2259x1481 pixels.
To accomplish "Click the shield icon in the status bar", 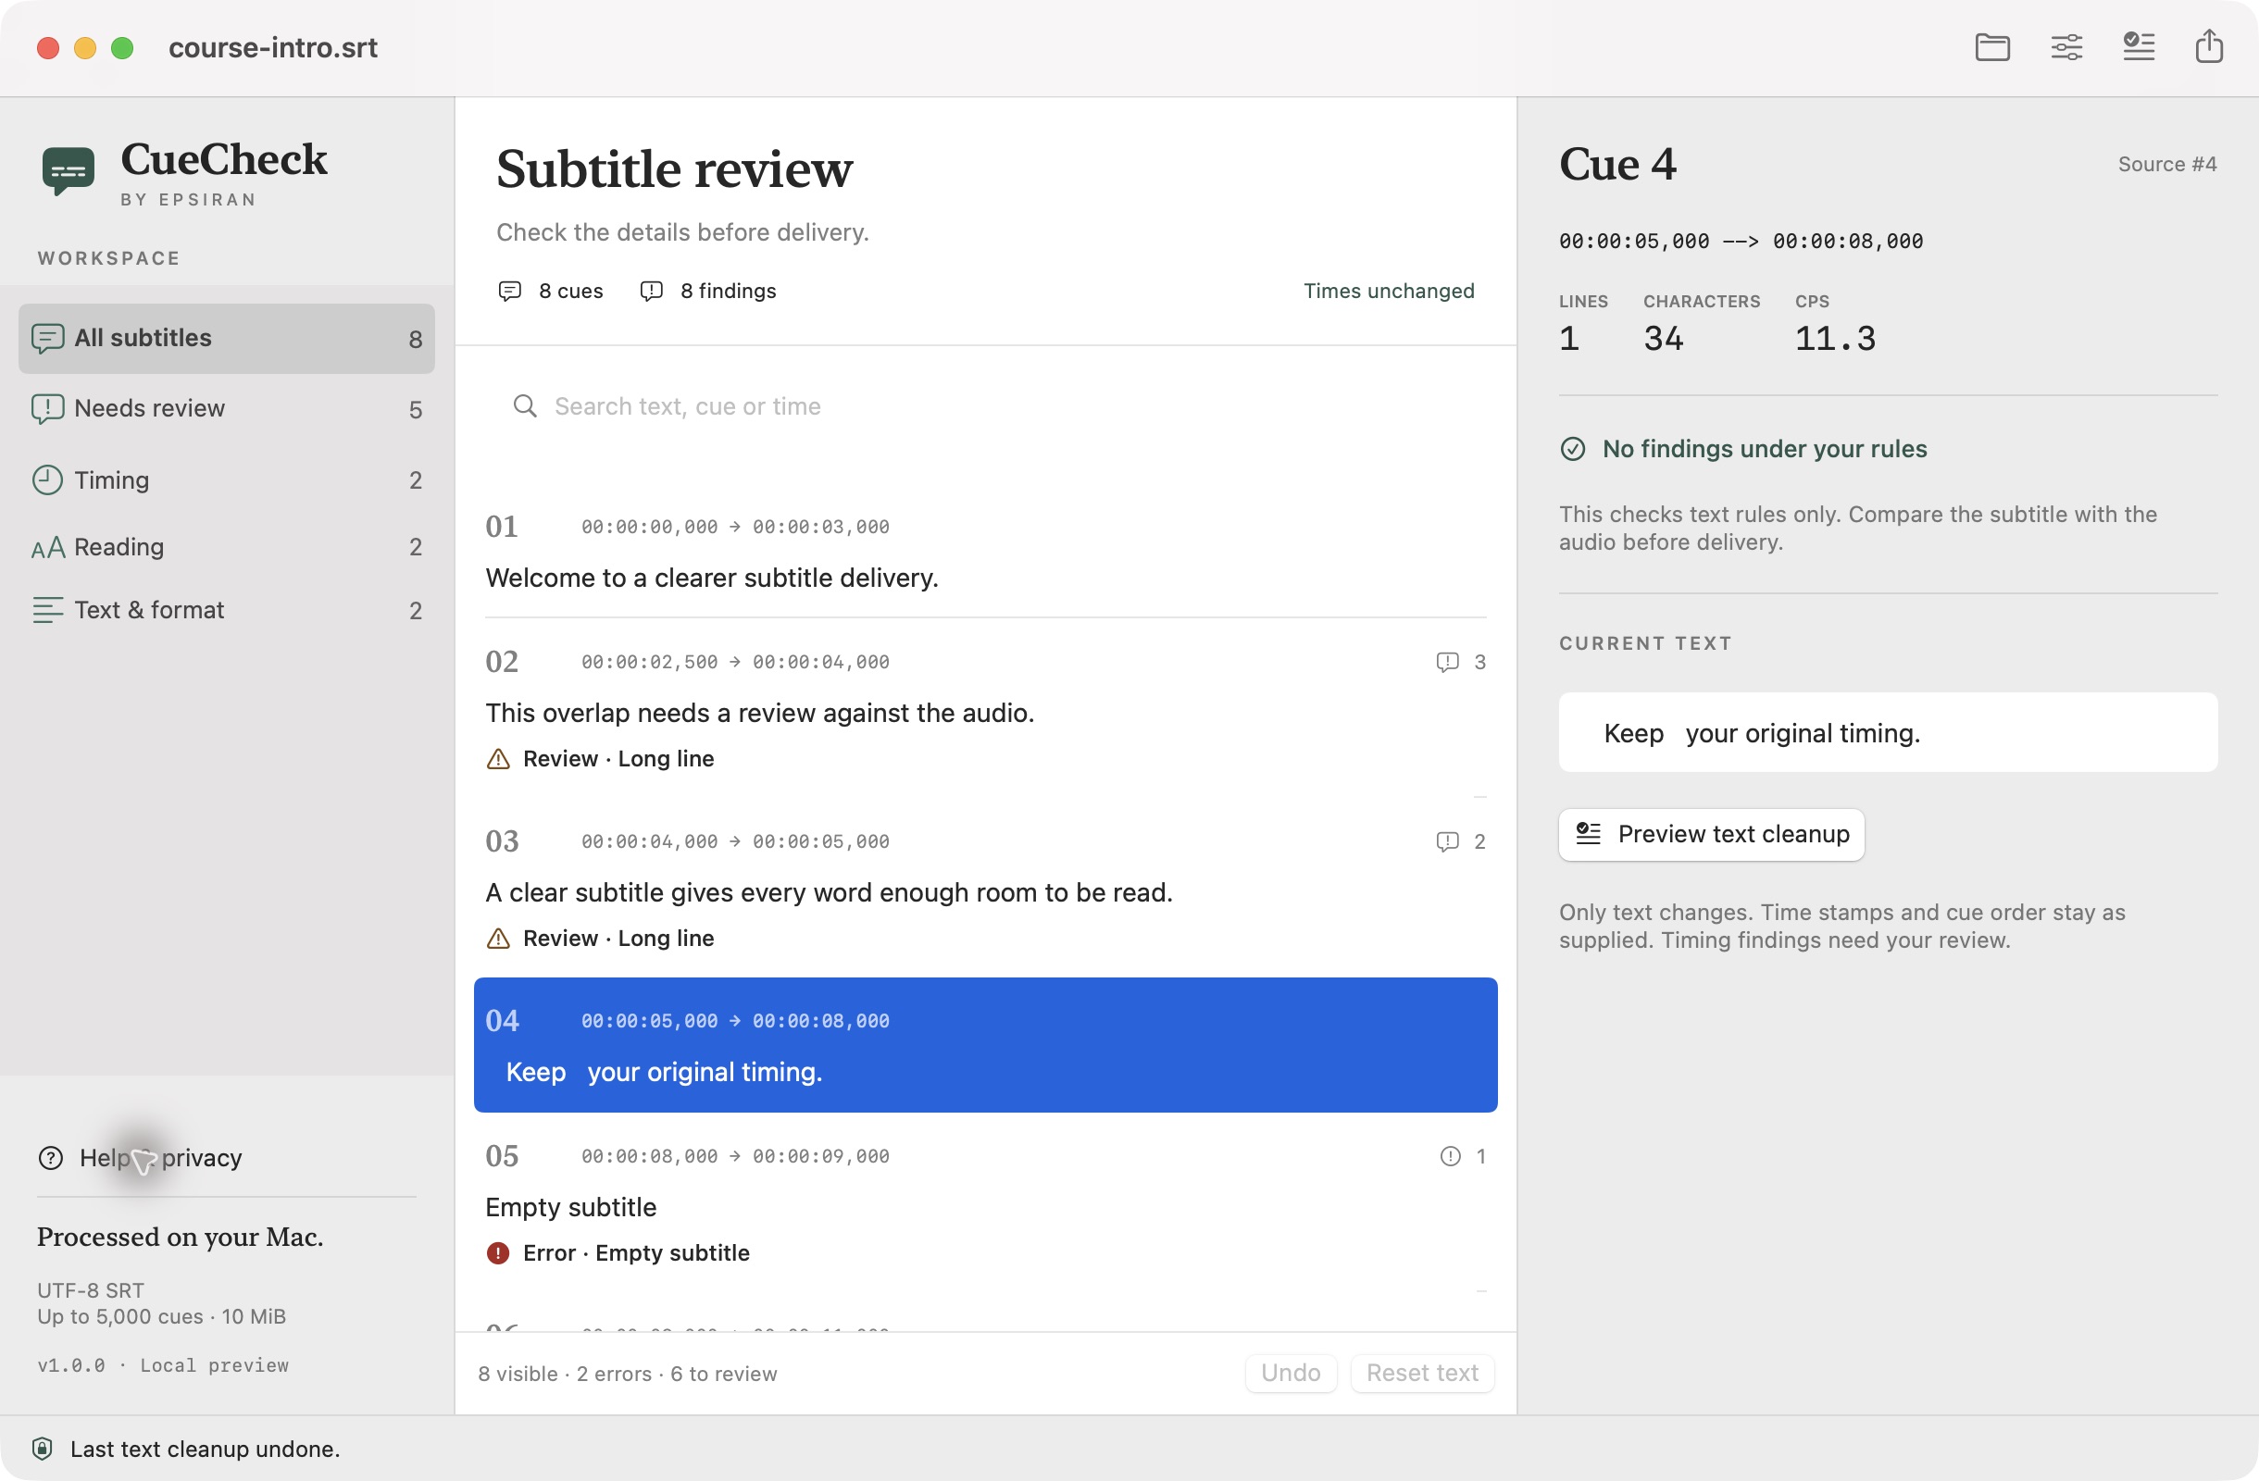I will click(x=42, y=1448).
